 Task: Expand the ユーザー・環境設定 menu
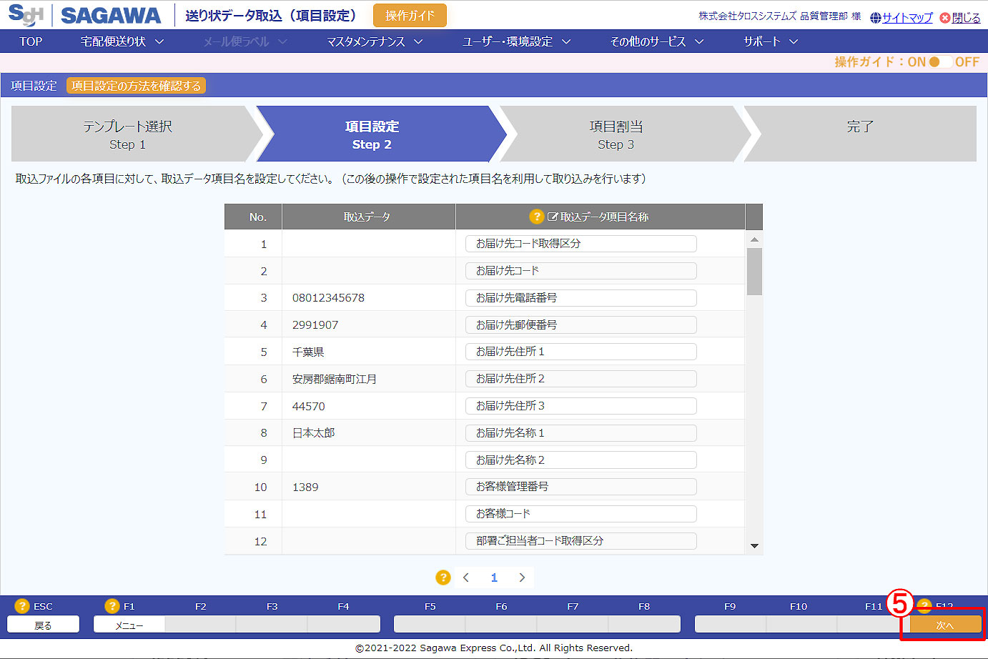coord(515,41)
